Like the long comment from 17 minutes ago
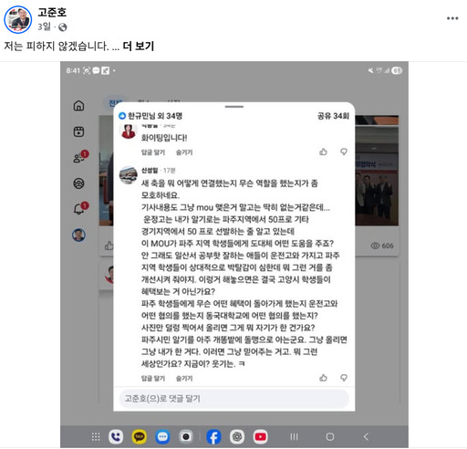467x449 pixels. click(323, 378)
